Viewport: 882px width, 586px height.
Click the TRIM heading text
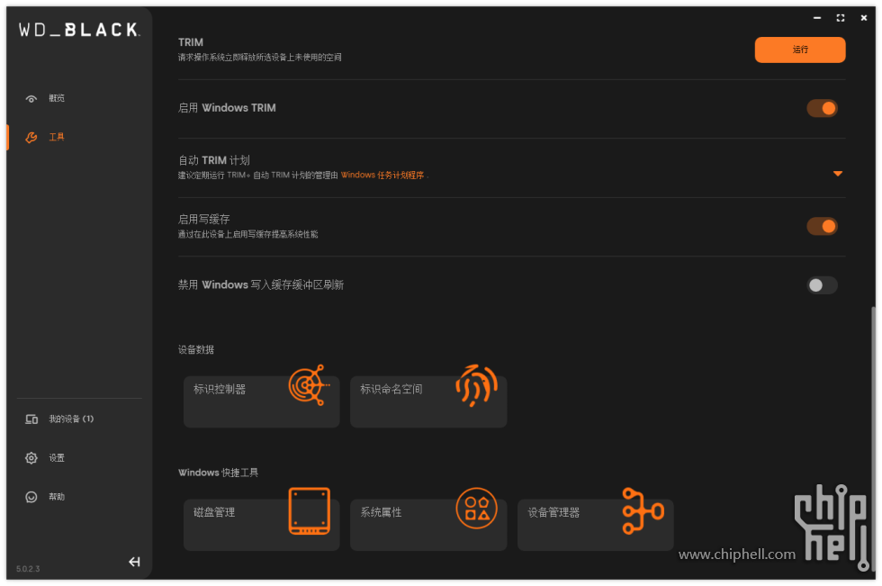pos(191,42)
